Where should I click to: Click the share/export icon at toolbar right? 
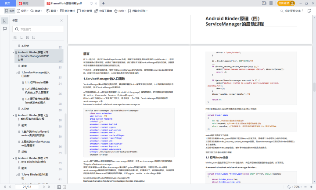point(309,11)
